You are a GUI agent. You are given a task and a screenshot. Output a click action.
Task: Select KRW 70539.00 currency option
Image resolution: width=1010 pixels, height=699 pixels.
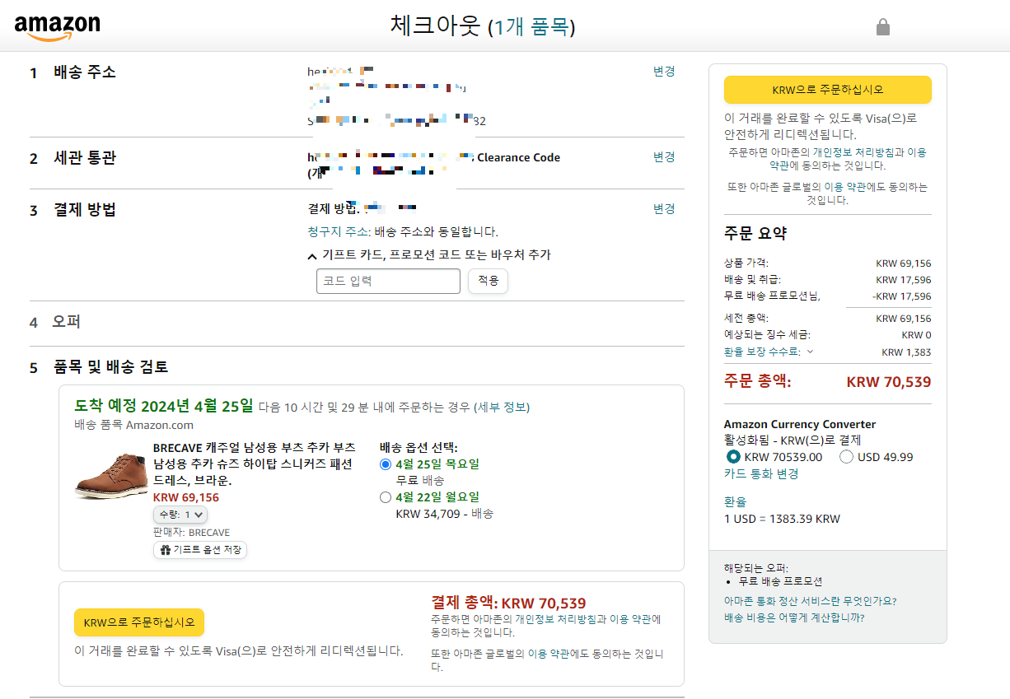point(733,457)
